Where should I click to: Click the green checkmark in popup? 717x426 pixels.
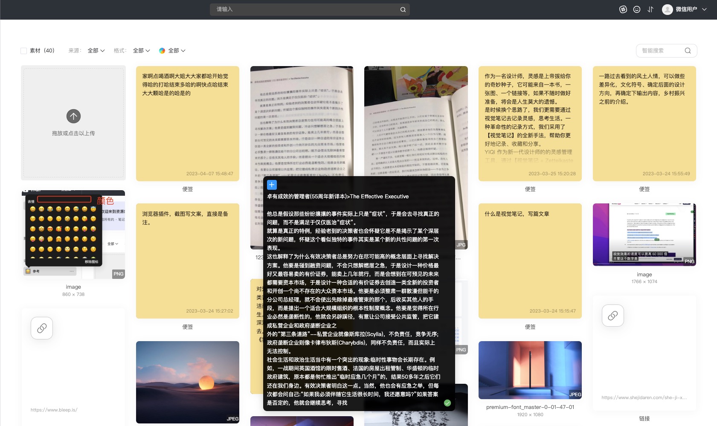(447, 403)
